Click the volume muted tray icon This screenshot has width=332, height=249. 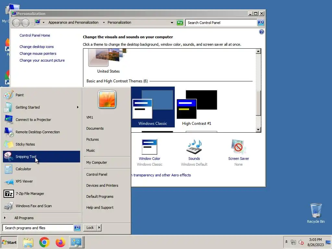301,242
